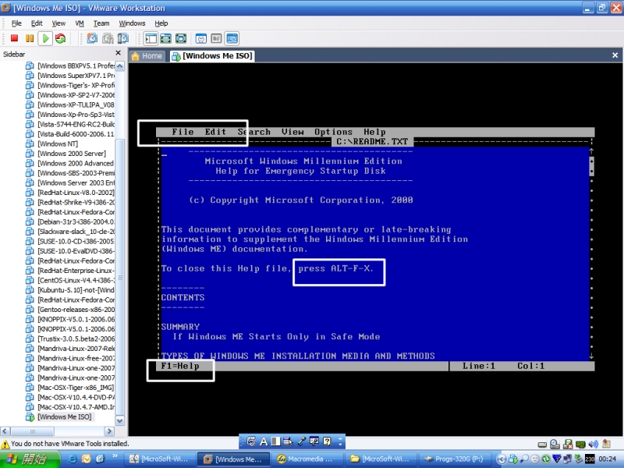The image size is (624, 468).
Task: Click sidebar scroll up arrow
Action: point(120,66)
